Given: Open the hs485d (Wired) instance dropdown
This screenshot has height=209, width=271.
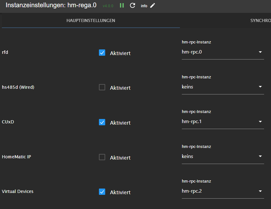Looking at the screenshot, I should pyautogui.click(x=223, y=87).
